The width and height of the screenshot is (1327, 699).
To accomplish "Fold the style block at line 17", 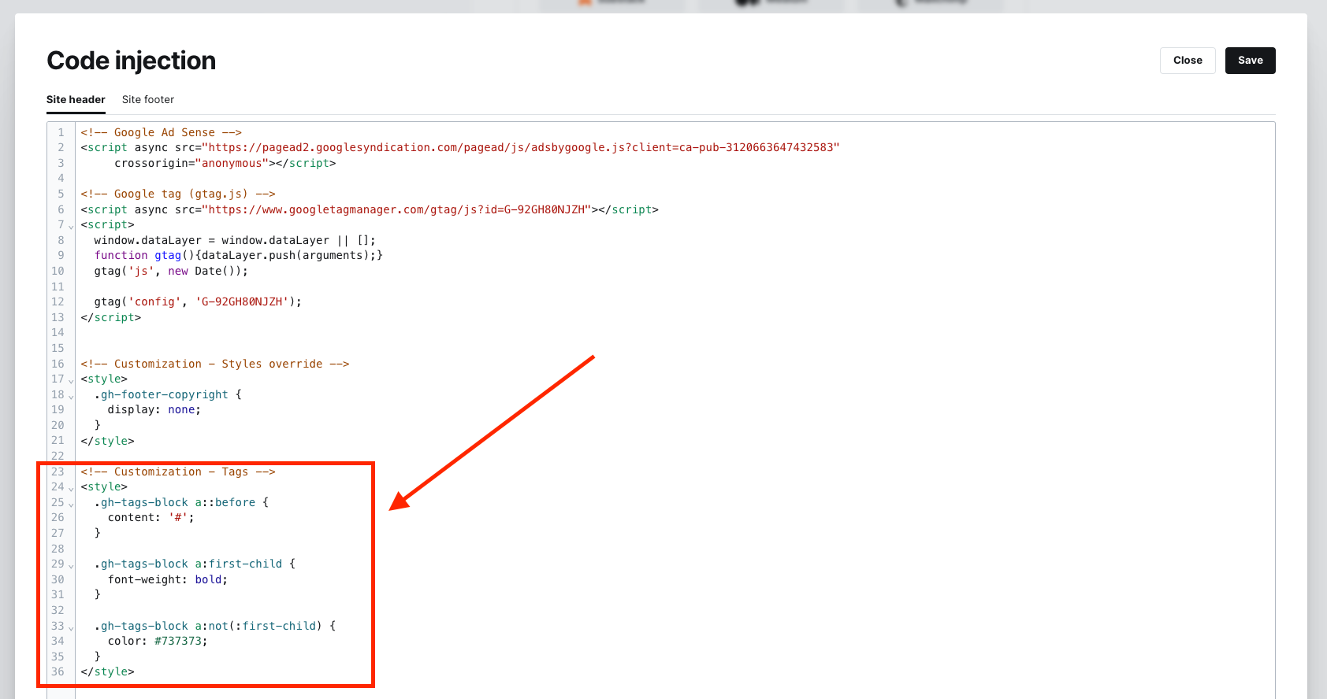I will [71, 380].
